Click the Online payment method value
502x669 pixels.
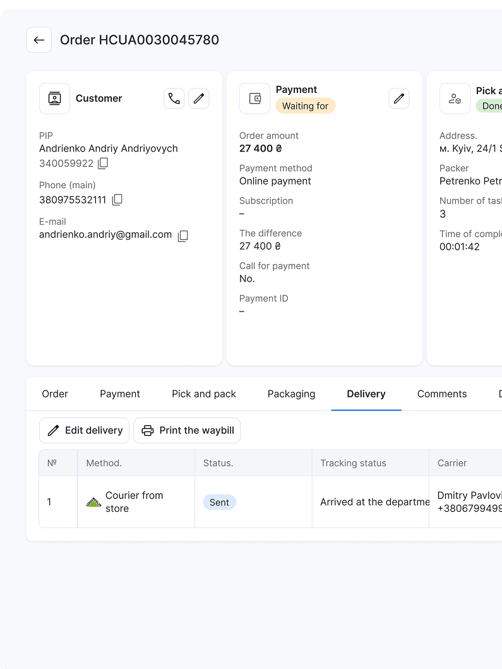click(275, 181)
